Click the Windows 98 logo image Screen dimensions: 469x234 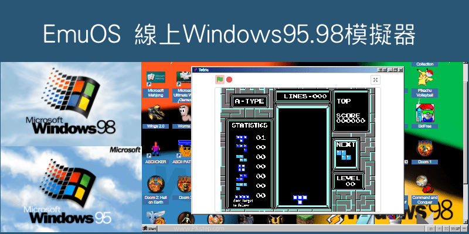(x=71, y=104)
